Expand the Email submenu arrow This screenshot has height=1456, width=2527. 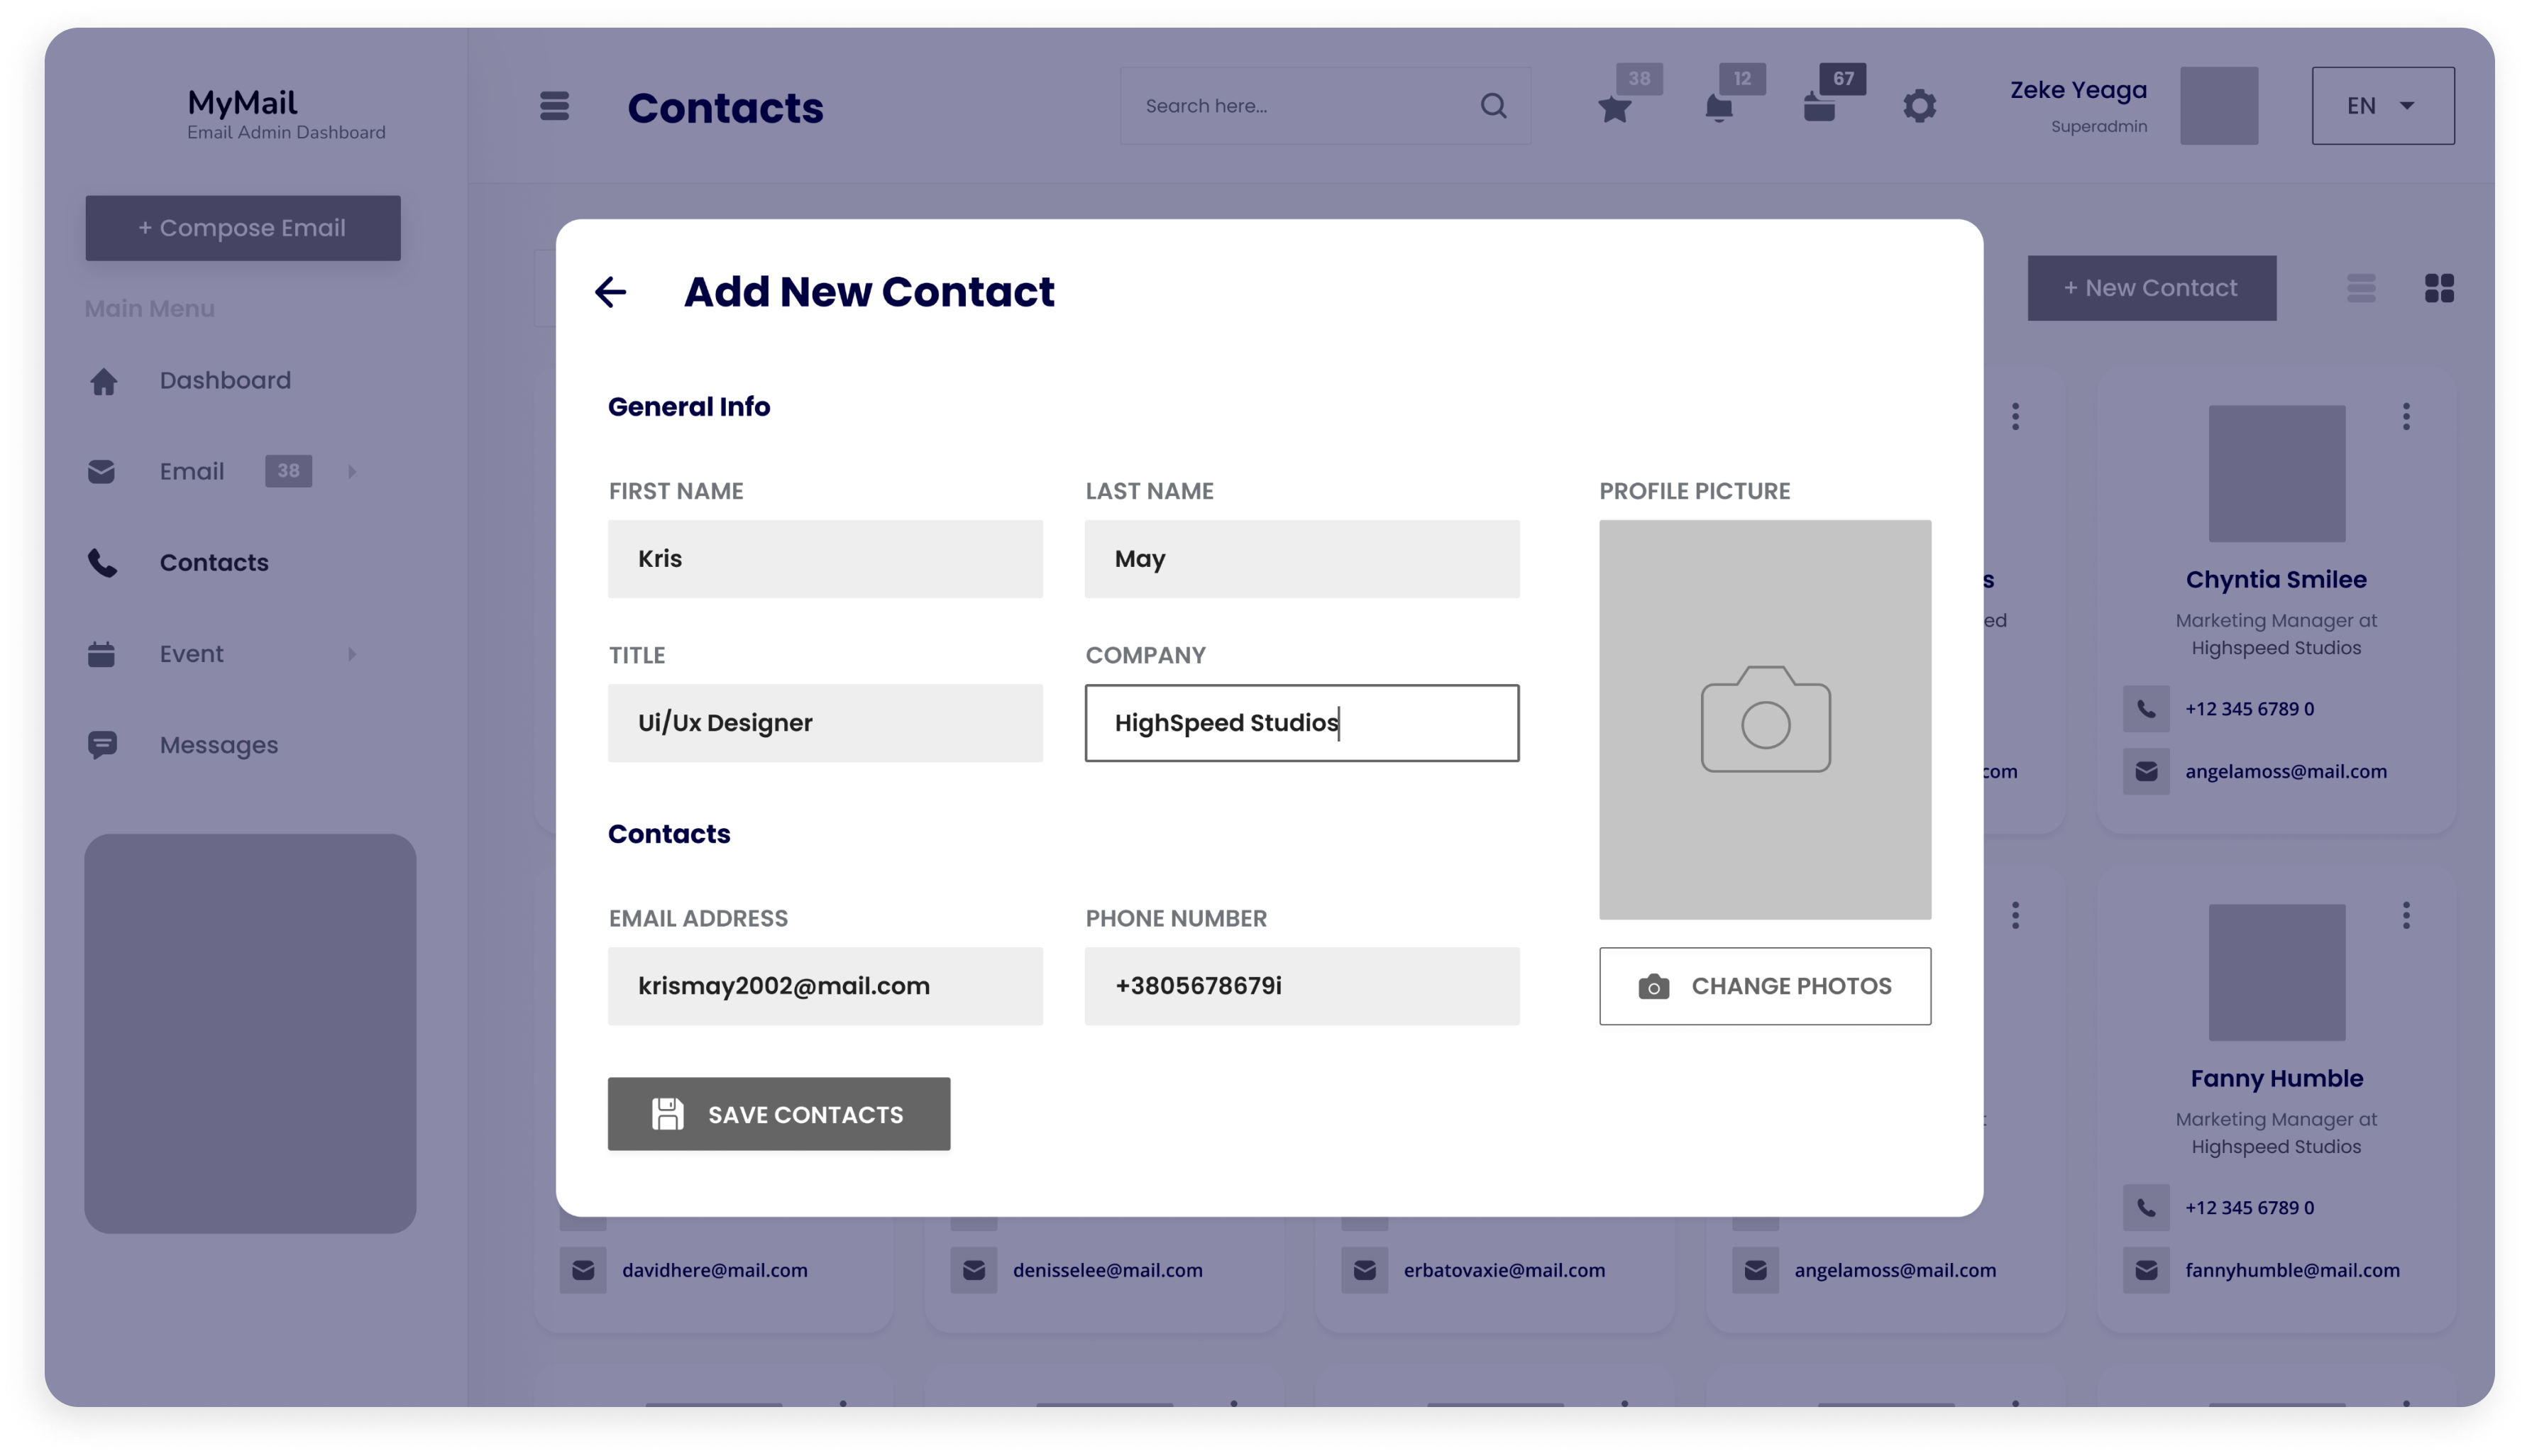352,471
